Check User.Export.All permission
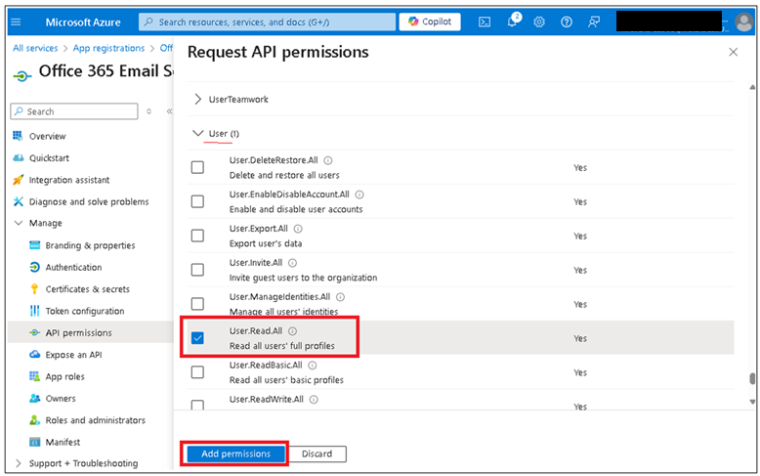This screenshot has width=760, height=476. (197, 236)
